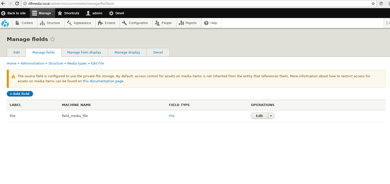Open the Manage hamburger menu icon
Viewport: 390px width, 184px height.
click(34, 13)
